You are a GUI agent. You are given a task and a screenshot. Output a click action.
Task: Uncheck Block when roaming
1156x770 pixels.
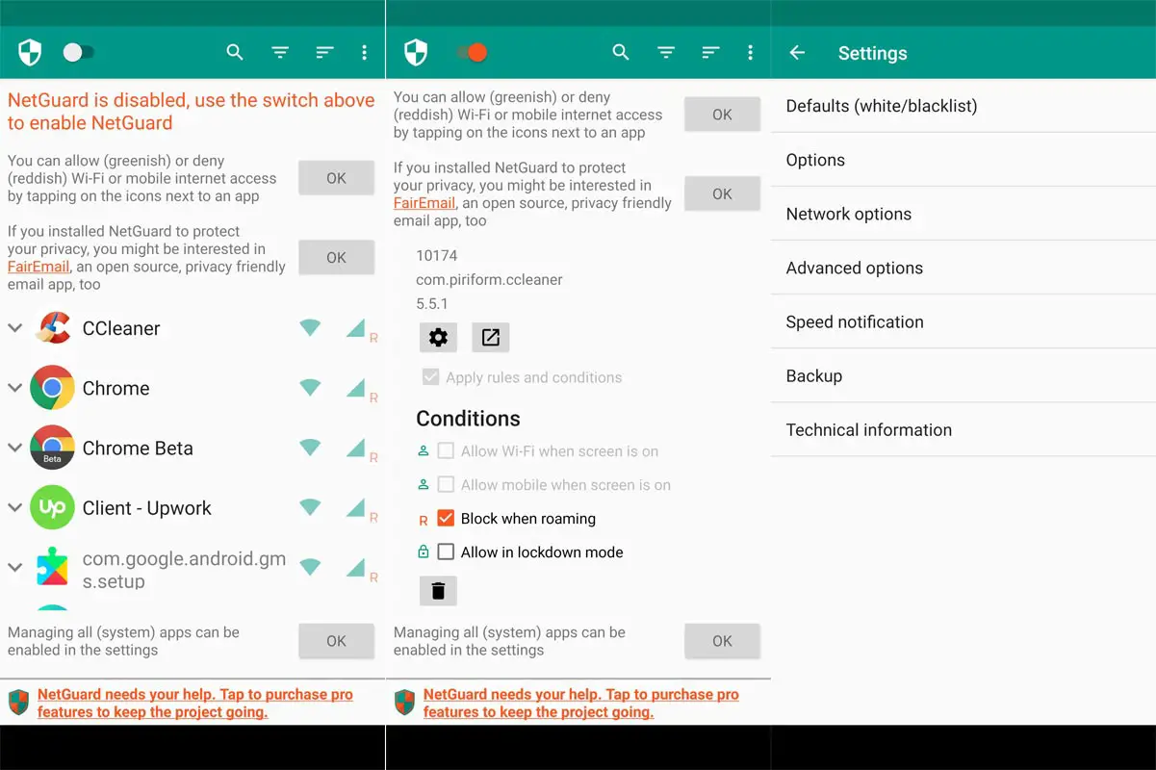point(446,518)
